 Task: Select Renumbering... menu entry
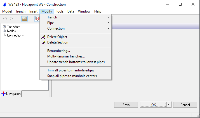[58, 51]
